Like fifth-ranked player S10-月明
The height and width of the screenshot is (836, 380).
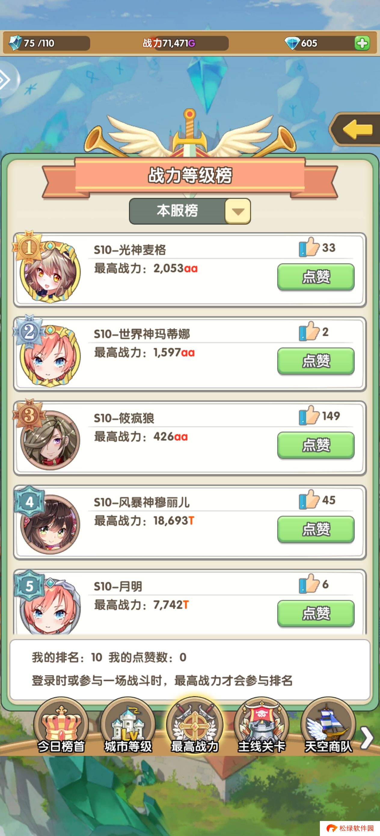tap(316, 613)
